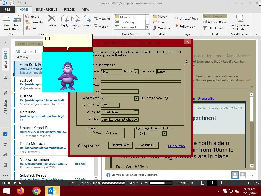Open the Junk menu

(x=32, y=28)
